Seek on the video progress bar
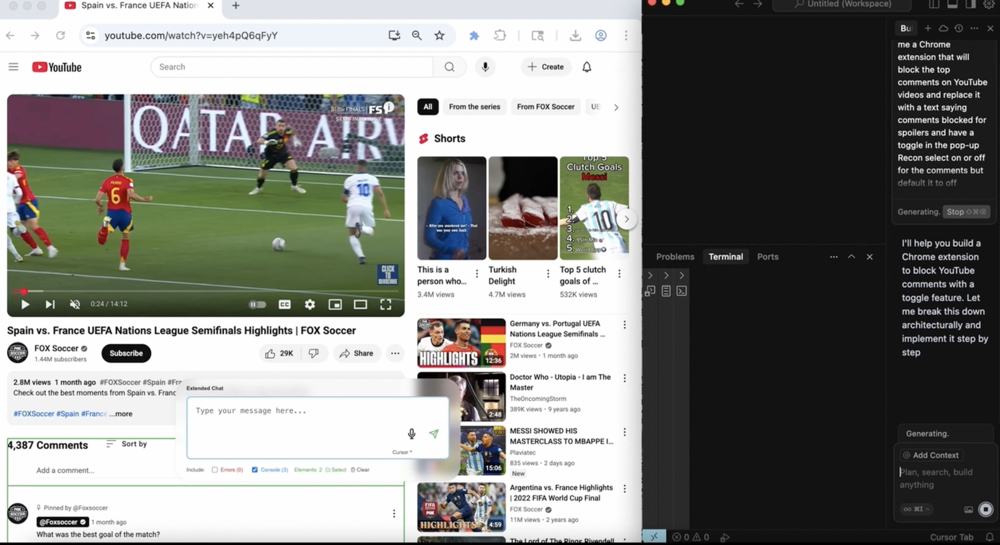This screenshot has width=1000, height=545. click(x=205, y=291)
